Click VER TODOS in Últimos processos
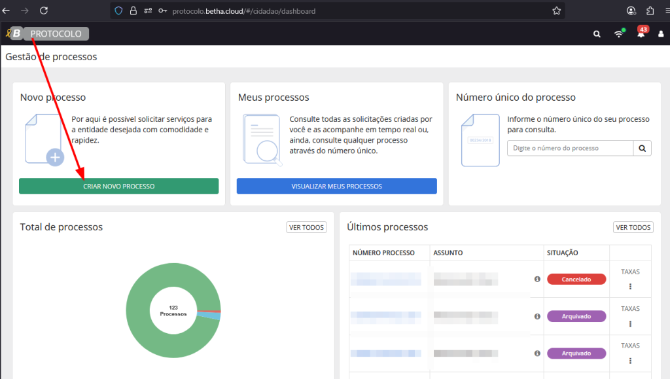Image resolution: width=670 pixels, height=379 pixels. click(x=633, y=227)
